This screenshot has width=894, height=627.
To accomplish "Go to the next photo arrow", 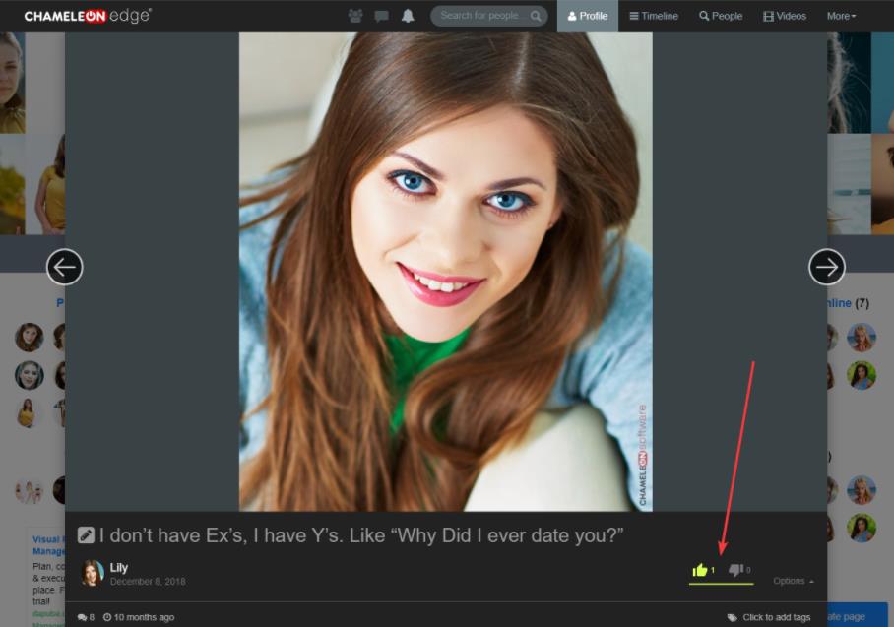I will coord(826,267).
